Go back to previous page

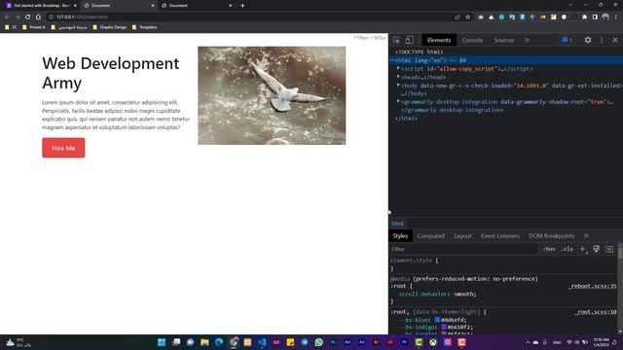[7, 17]
